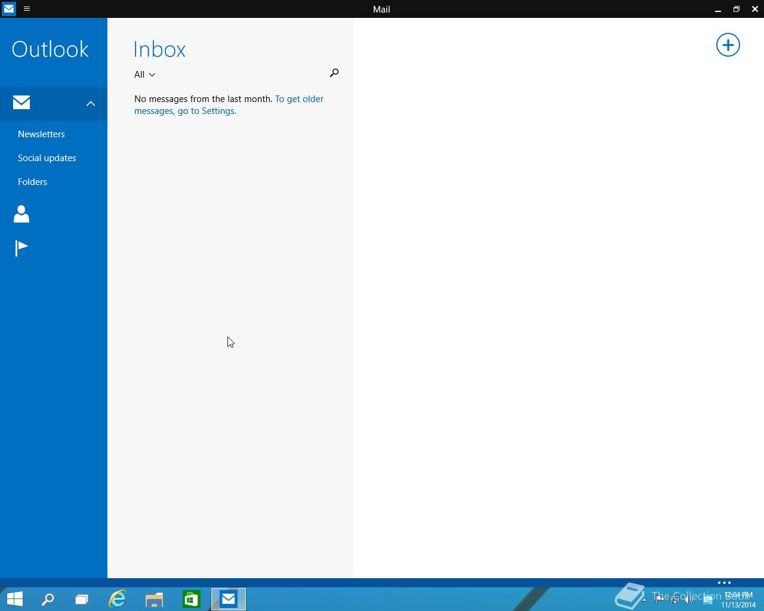The image size is (764, 611).
Task: Click the Outlook account heading
Action: pos(50,49)
